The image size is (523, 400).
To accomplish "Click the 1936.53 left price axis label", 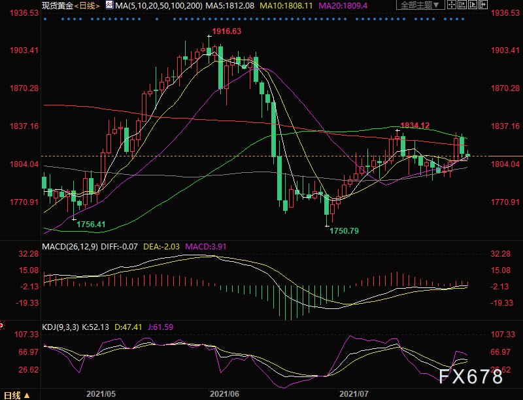I will (24, 13).
